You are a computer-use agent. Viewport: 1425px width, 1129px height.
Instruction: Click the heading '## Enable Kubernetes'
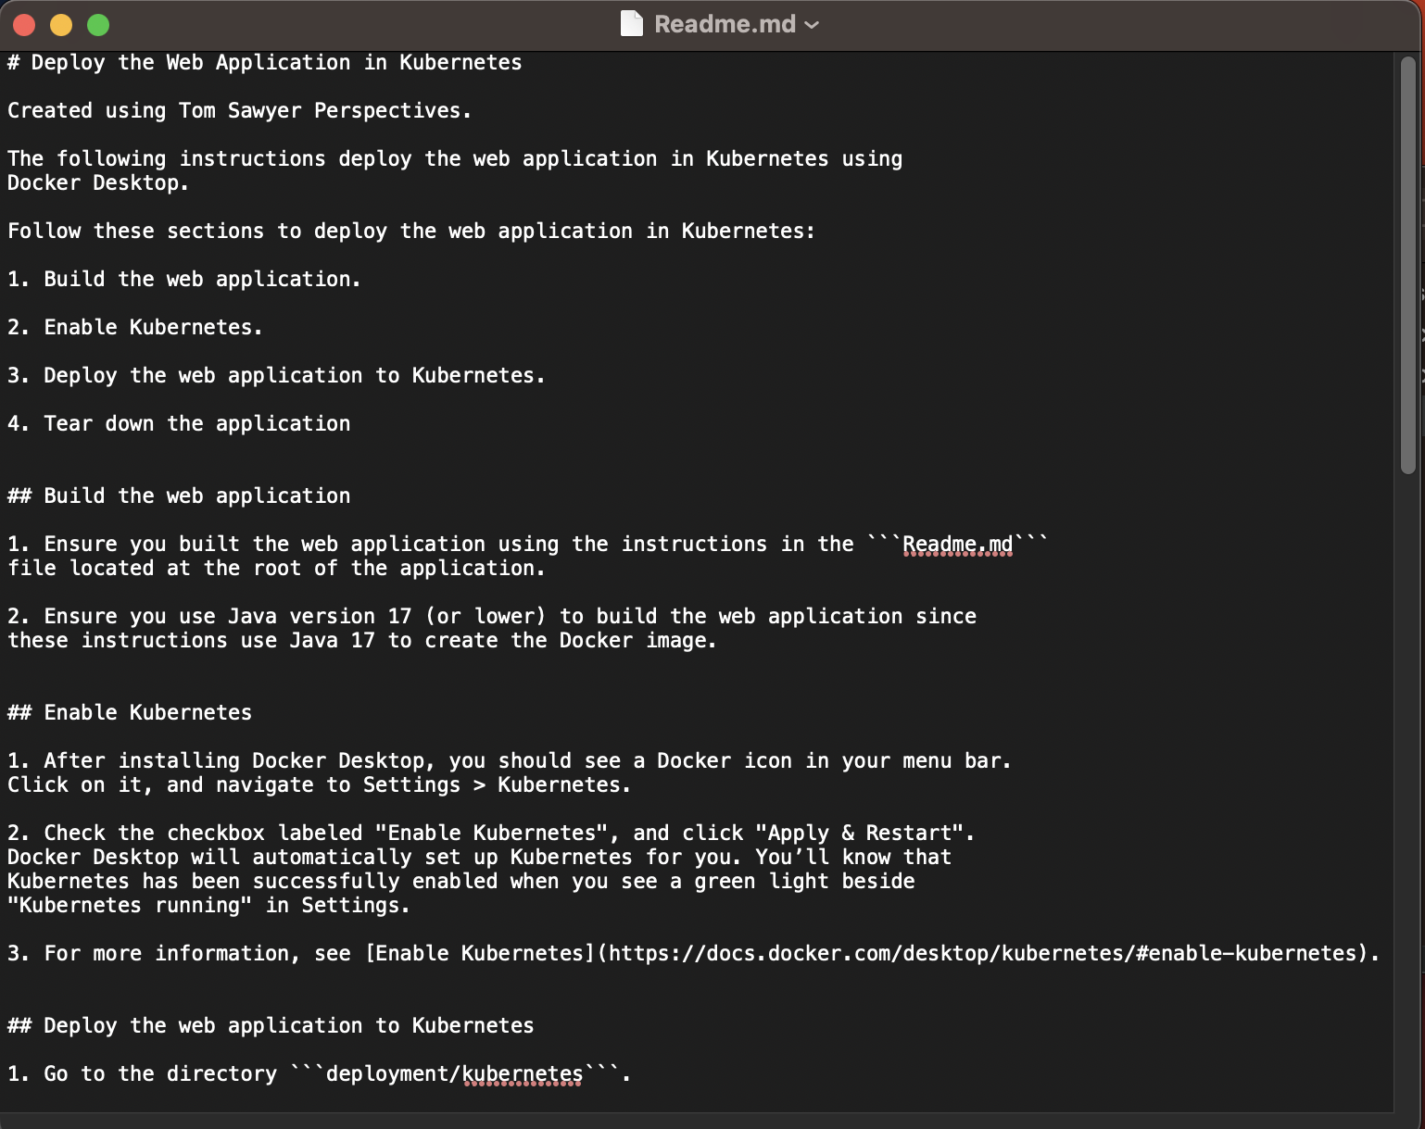(x=130, y=713)
